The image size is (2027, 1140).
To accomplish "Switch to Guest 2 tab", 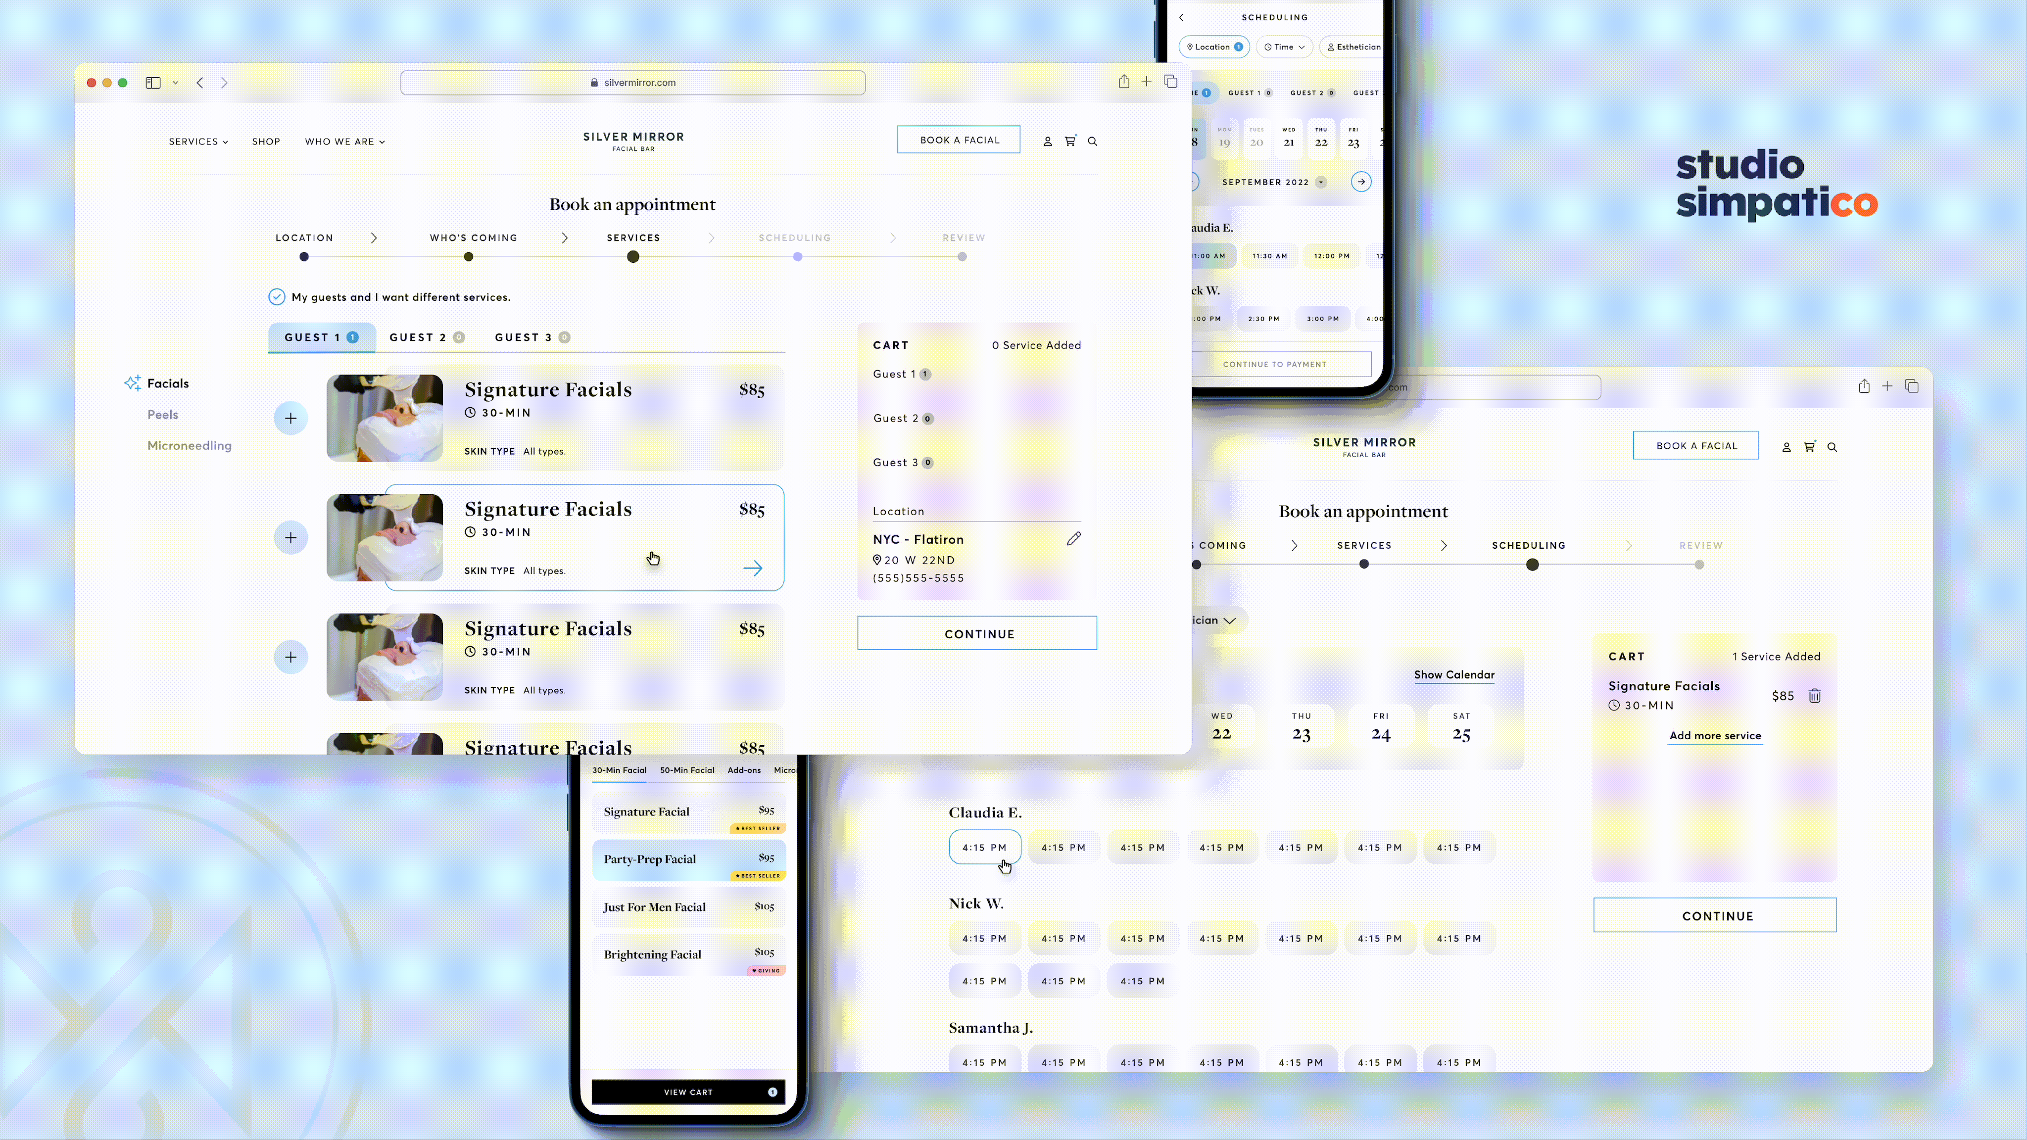I will (x=427, y=337).
